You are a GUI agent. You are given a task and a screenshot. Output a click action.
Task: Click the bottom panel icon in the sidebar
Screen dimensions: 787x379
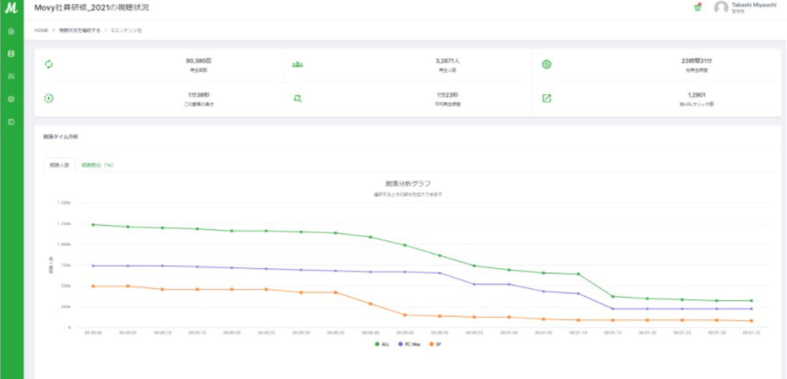click(11, 122)
